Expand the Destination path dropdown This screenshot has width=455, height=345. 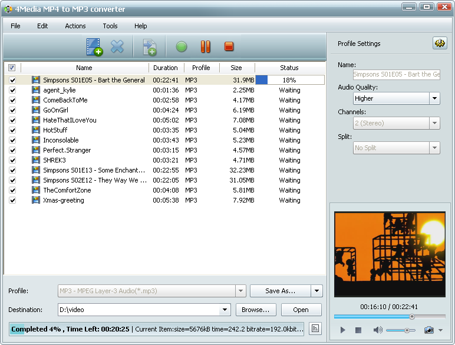pos(225,310)
